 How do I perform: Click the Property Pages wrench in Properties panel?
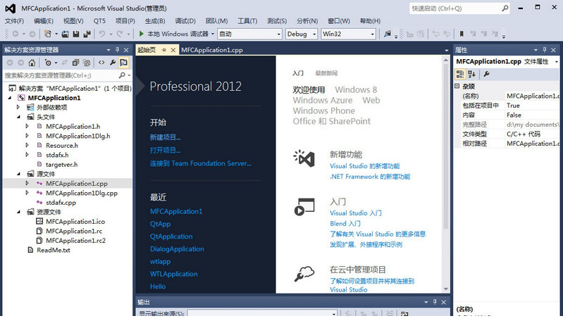pos(486,74)
